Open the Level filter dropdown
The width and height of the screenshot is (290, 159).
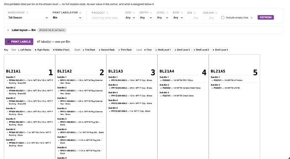(x=162, y=18)
